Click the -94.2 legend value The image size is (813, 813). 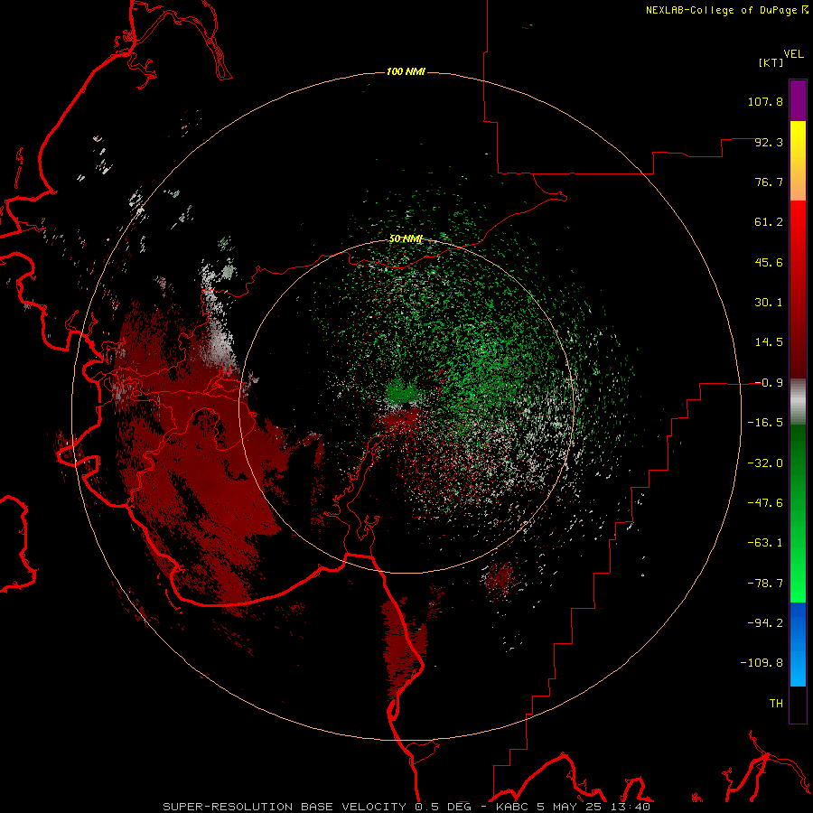[x=765, y=623]
